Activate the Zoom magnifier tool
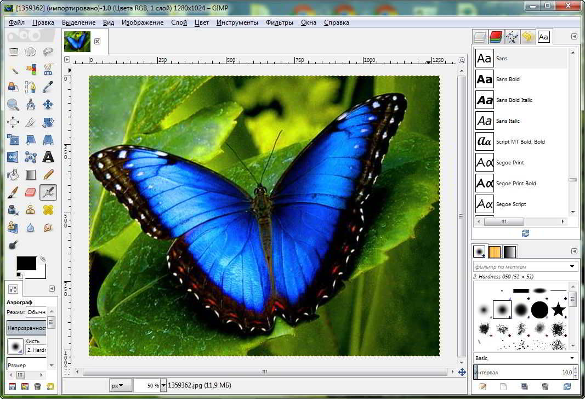Viewport: 585px width, 399px height. pyautogui.click(x=13, y=105)
